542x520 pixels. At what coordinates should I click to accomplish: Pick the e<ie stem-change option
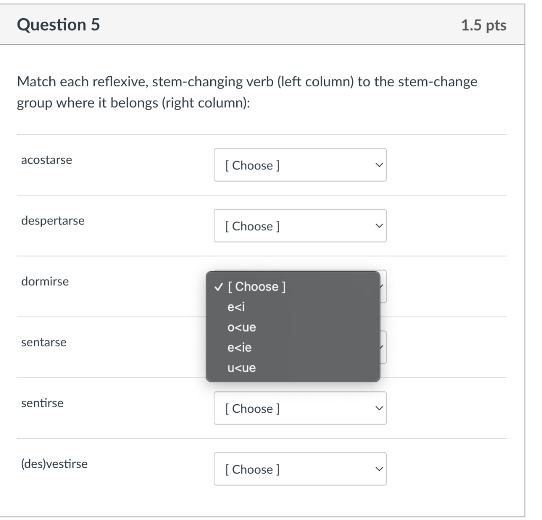(x=239, y=347)
